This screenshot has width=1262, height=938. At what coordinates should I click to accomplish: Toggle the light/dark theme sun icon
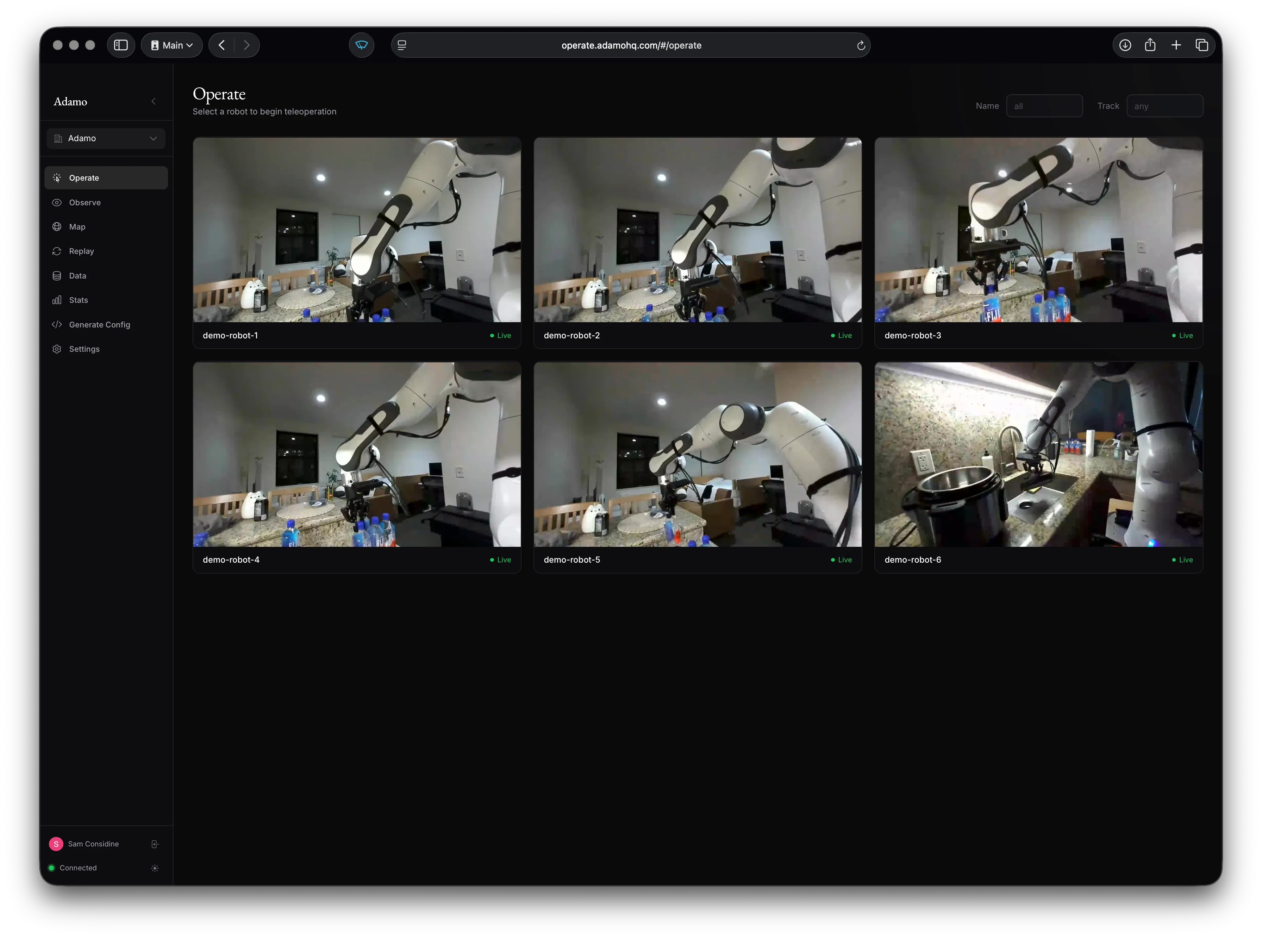[155, 868]
